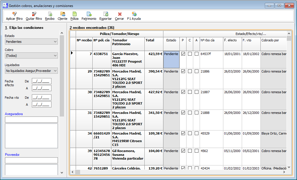Check the C box for receipt 7
The height and width of the screenshot is (180, 297).
click(190, 54)
